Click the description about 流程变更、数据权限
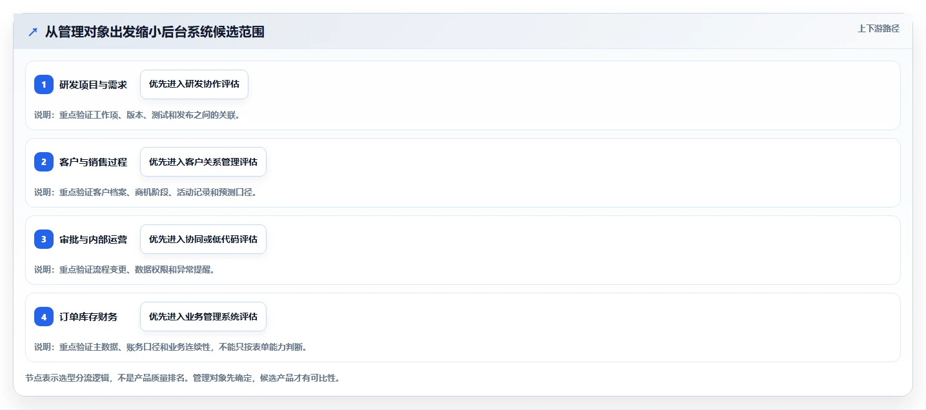 (x=125, y=269)
